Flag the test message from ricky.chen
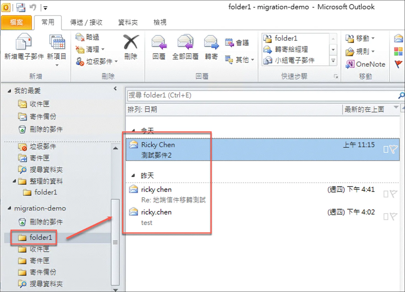 (x=393, y=217)
